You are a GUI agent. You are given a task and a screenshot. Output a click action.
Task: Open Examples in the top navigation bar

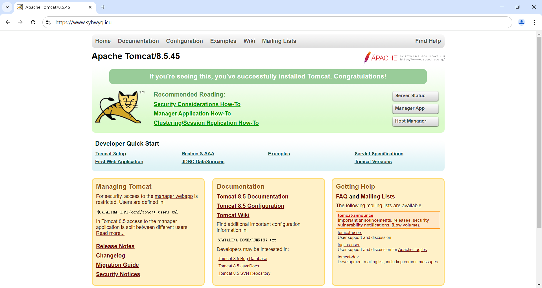223,41
